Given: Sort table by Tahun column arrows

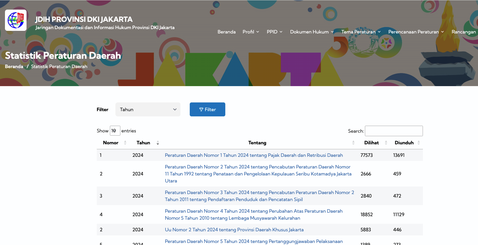Looking at the screenshot, I should click(158, 143).
